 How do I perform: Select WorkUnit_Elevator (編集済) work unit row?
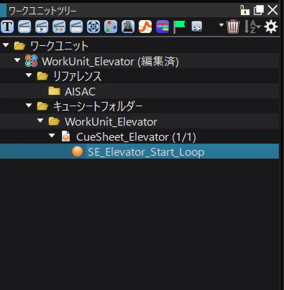point(139,61)
